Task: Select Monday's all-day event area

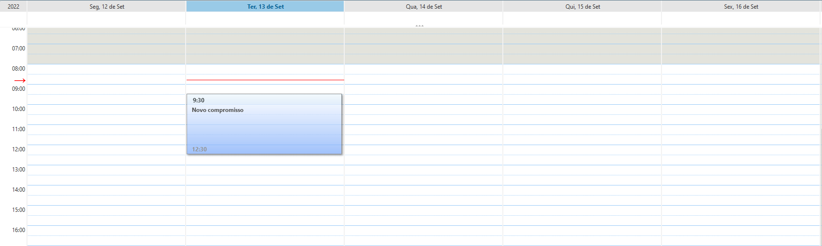Action: [x=107, y=18]
